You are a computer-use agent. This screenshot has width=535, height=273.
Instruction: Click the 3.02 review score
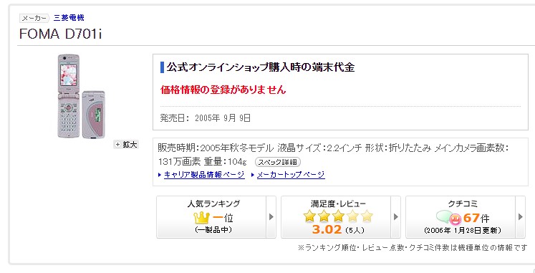pyautogui.click(x=327, y=230)
